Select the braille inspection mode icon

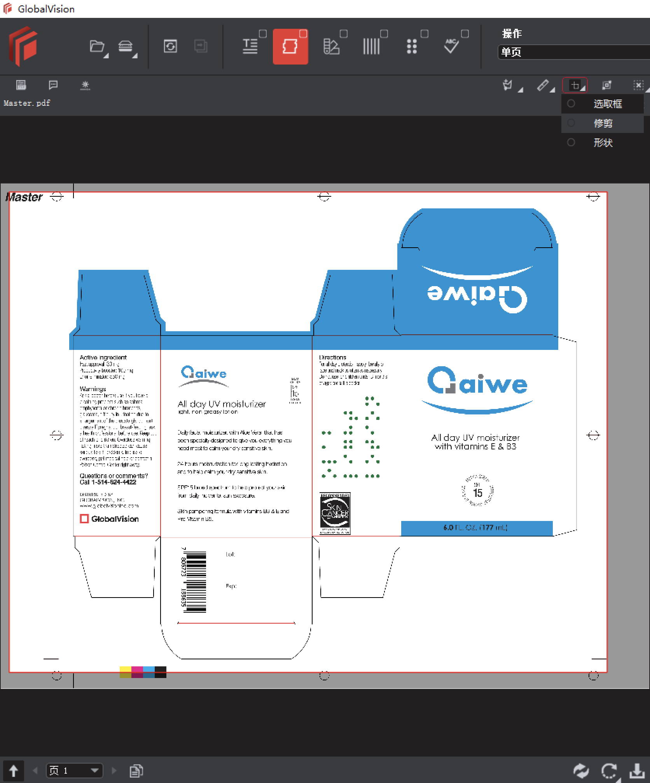click(x=412, y=47)
